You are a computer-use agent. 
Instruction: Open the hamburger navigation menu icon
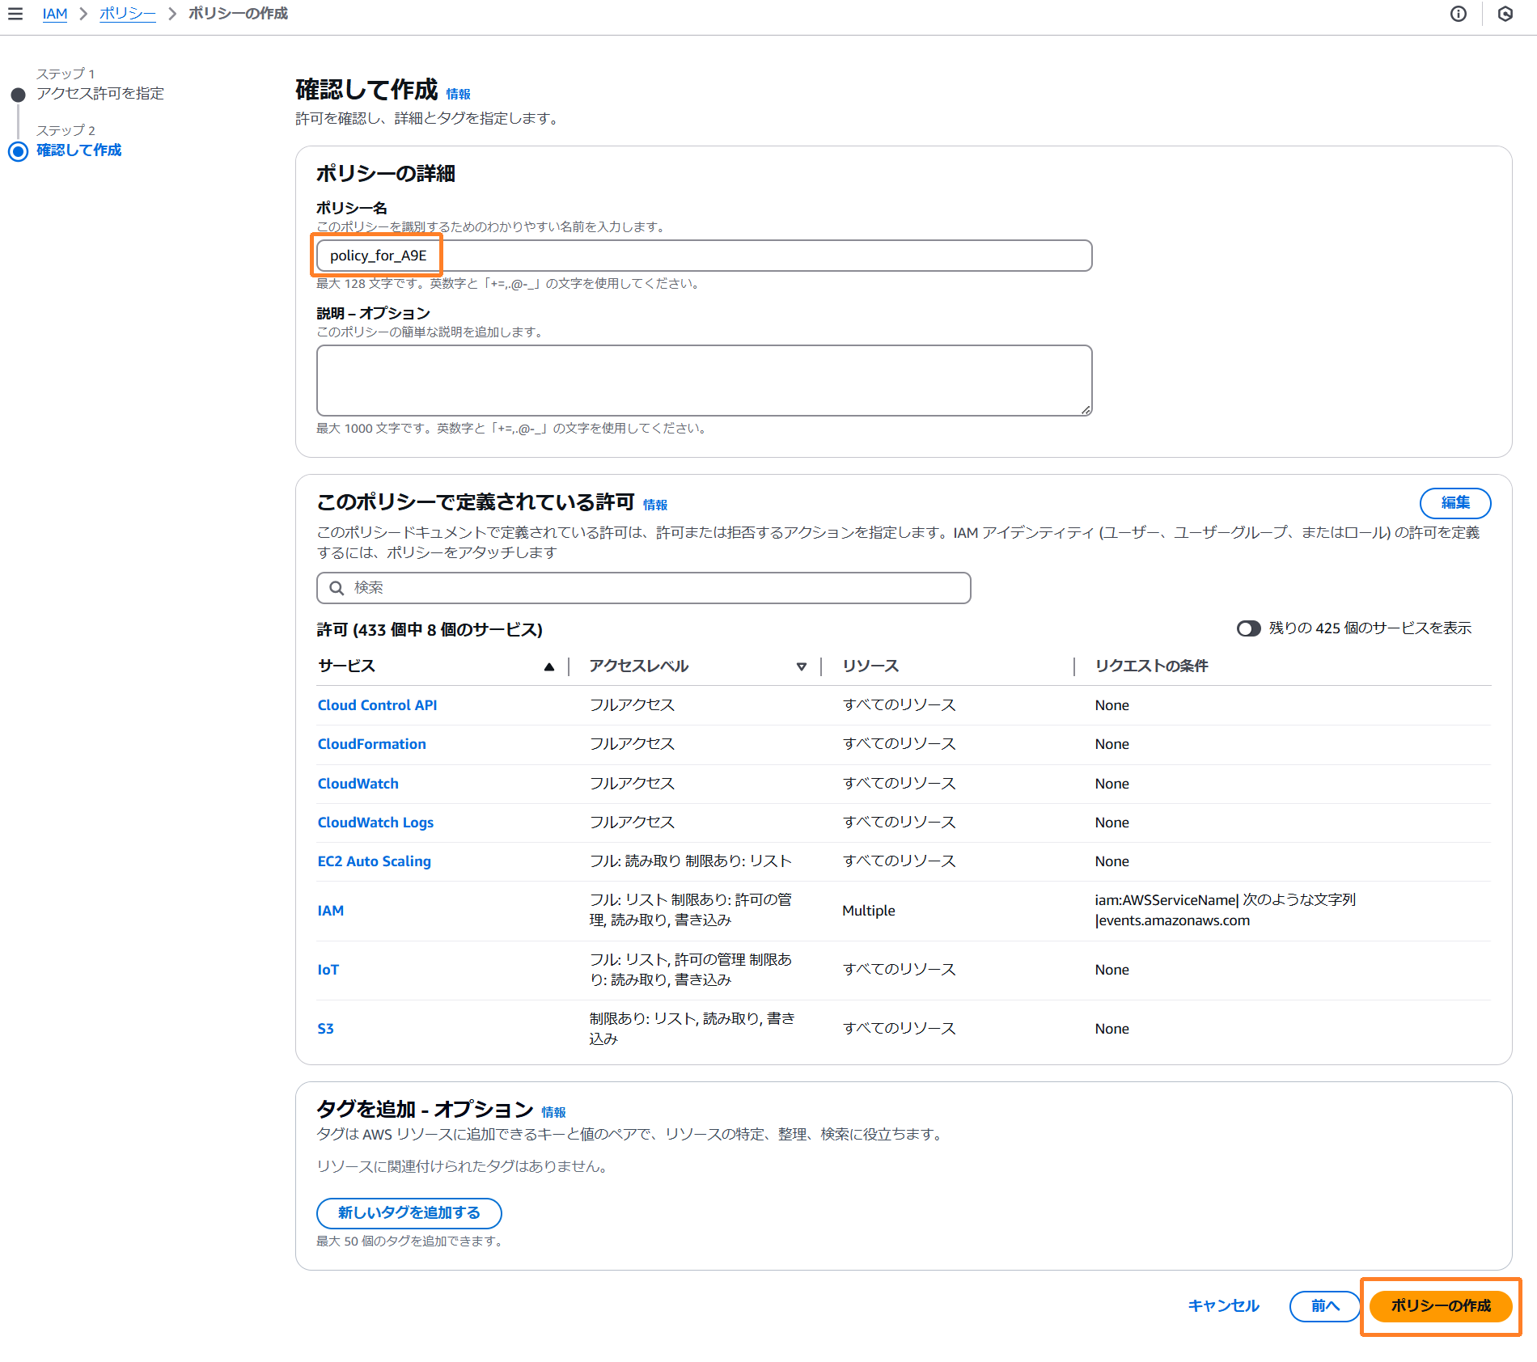point(15,14)
